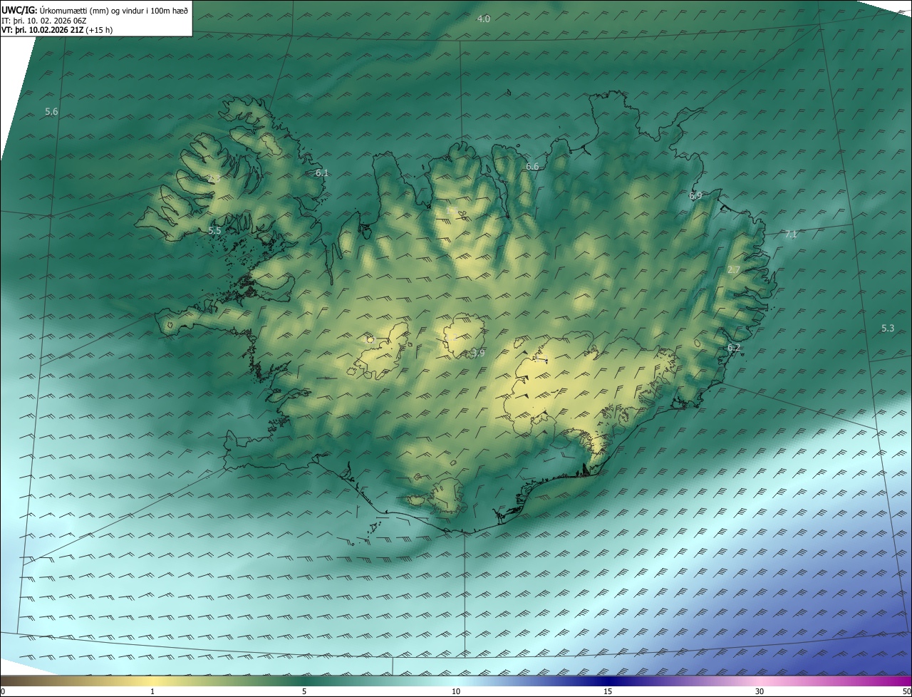Click the 6.2 value label

pos(734,347)
